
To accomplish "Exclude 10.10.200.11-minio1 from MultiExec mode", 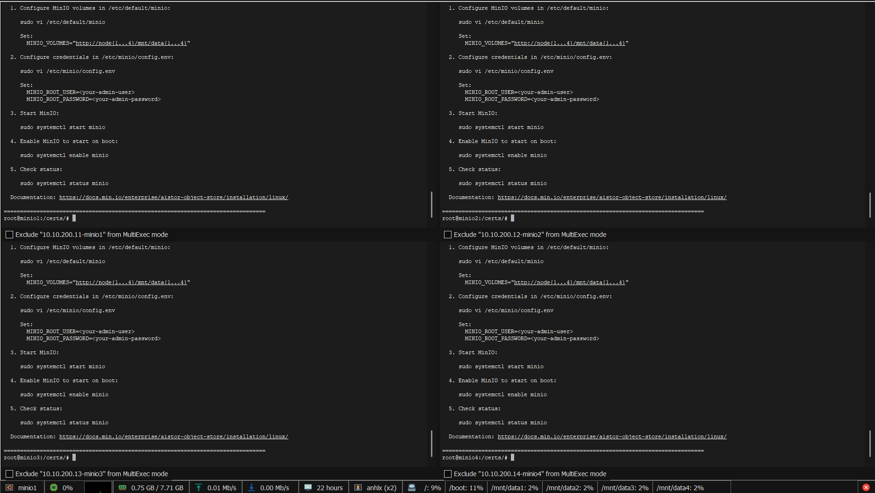I will pyautogui.click(x=9, y=235).
